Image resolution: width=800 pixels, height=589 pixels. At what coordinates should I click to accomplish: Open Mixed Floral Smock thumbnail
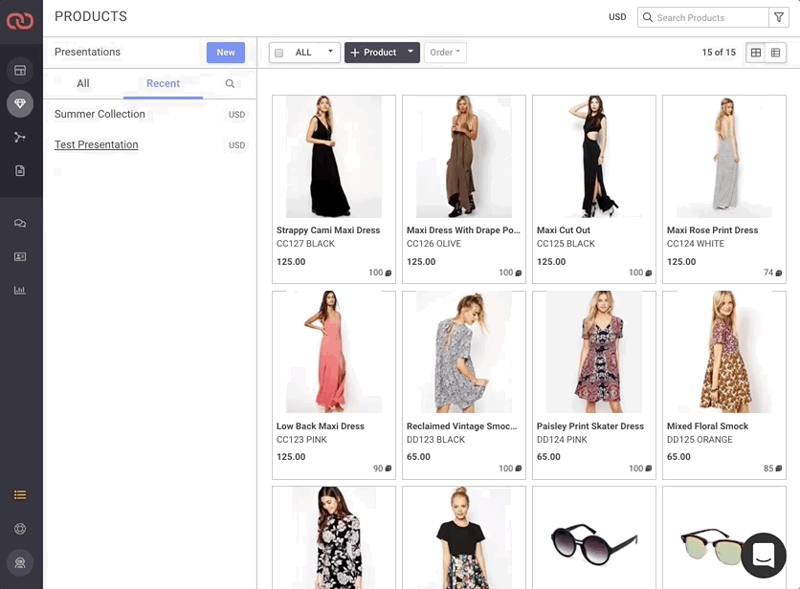click(x=724, y=352)
